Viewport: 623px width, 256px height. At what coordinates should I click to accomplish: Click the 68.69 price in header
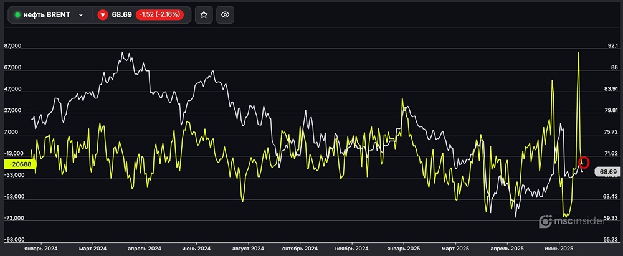click(x=122, y=15)
